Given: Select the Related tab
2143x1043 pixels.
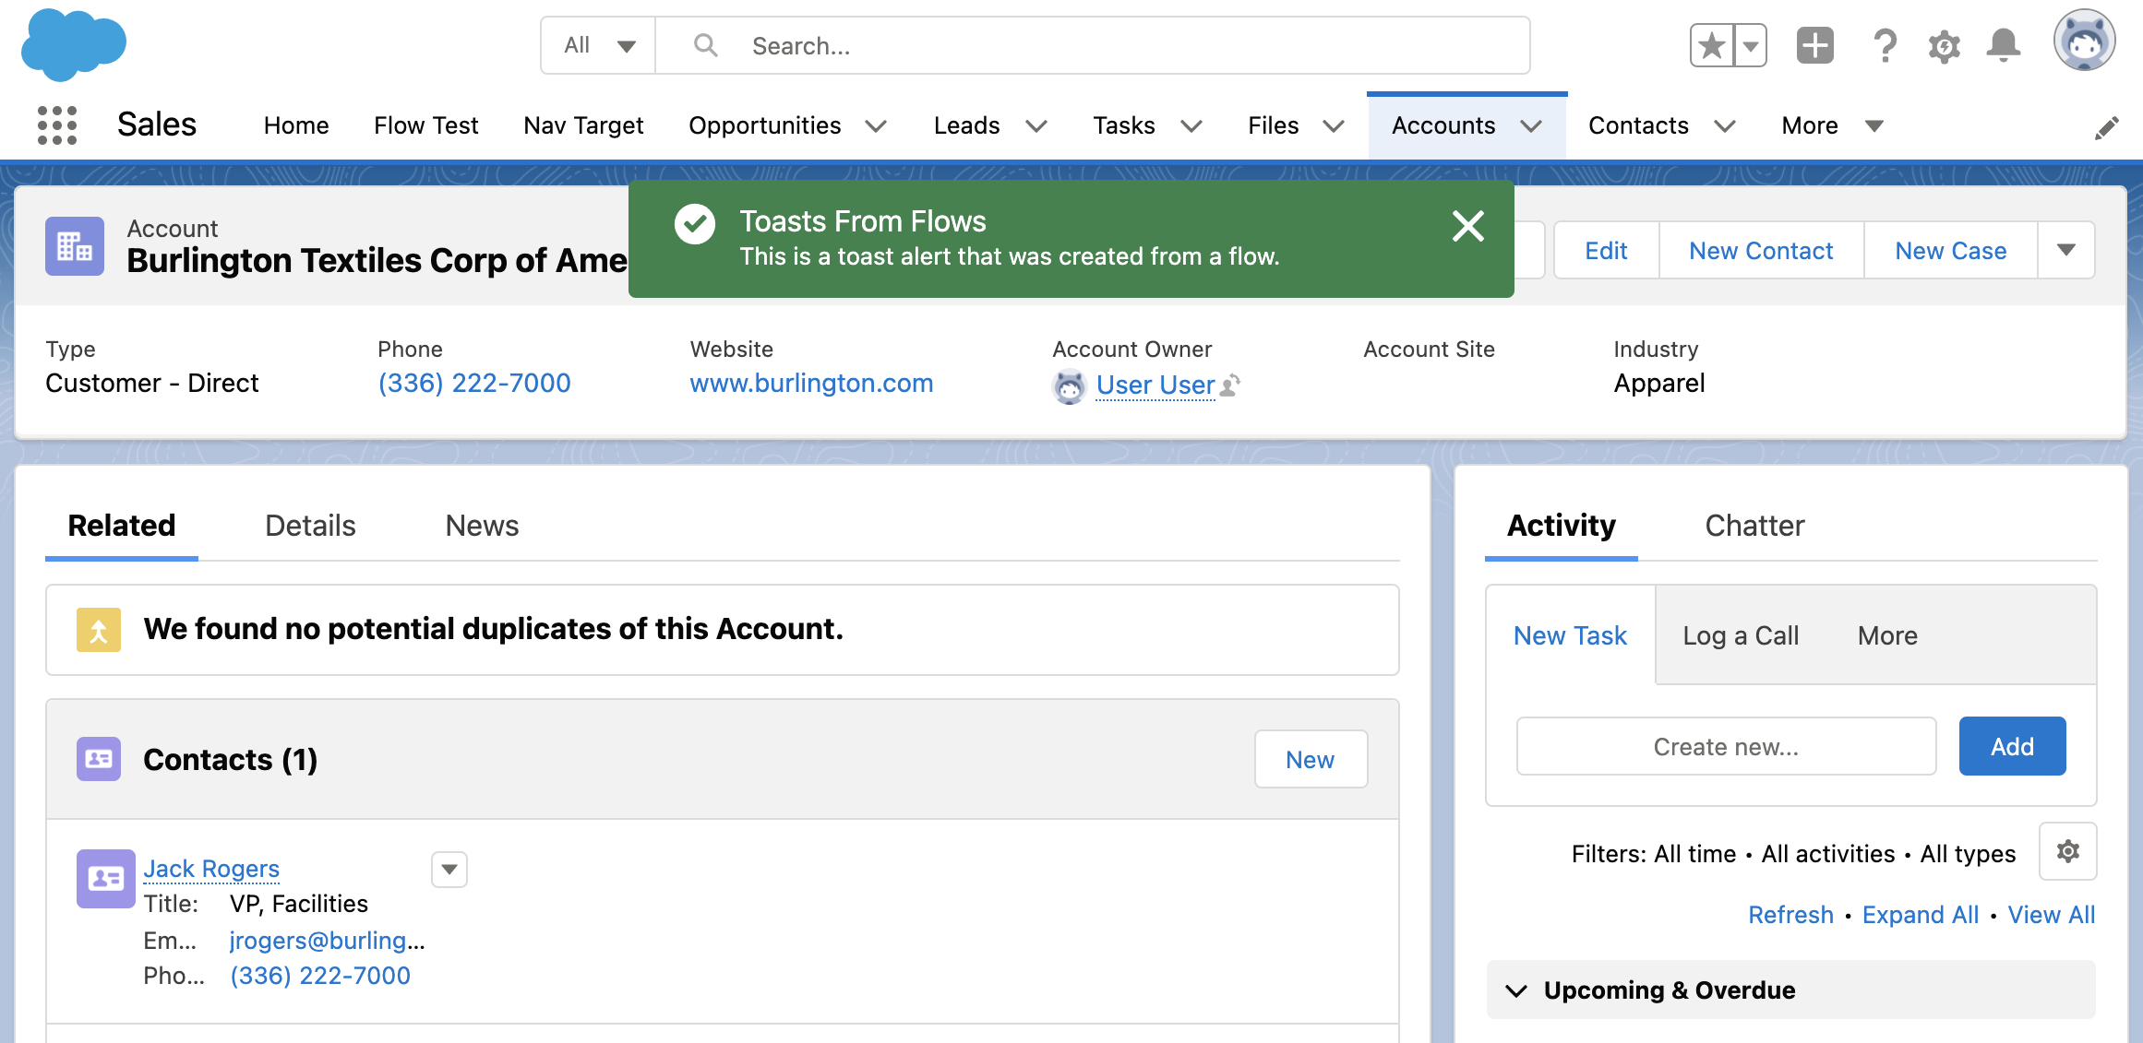Looking at the screenshot, I should tap(122, 526).
